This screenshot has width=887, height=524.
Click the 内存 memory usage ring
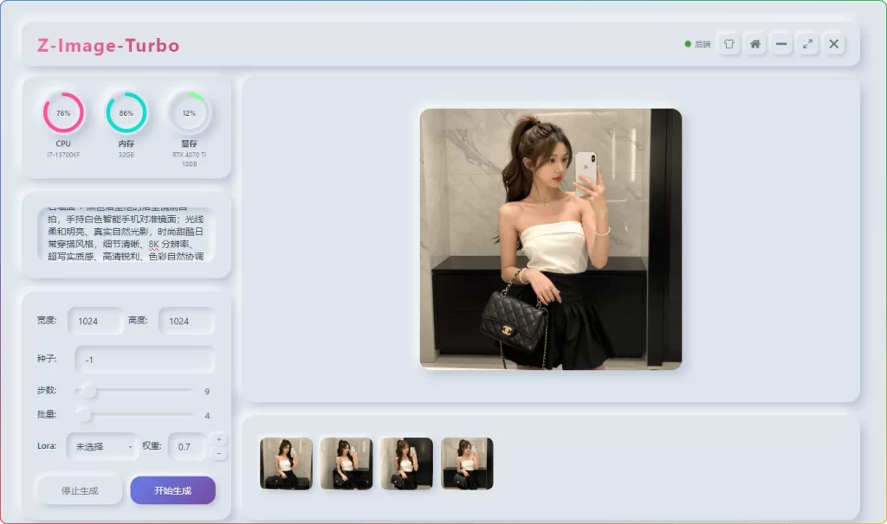click(x=126, y=113)
